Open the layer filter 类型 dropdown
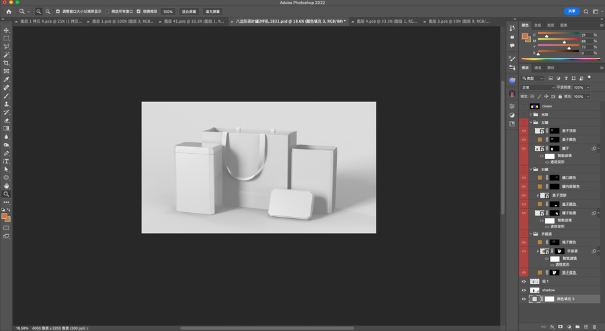 (532, 79)
